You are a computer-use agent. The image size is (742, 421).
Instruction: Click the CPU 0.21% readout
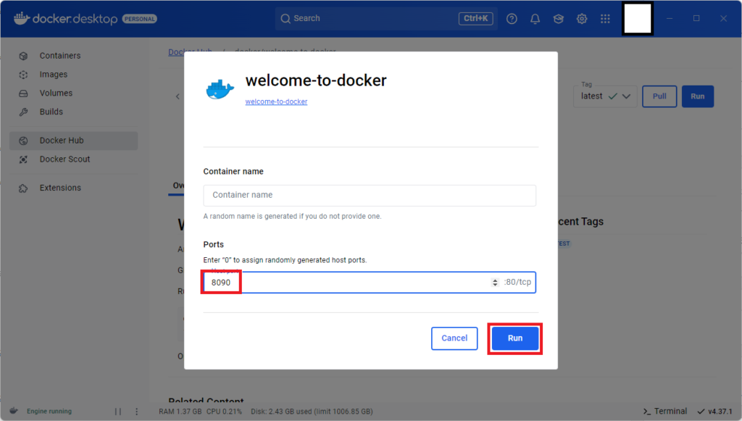tap(224, 412)
